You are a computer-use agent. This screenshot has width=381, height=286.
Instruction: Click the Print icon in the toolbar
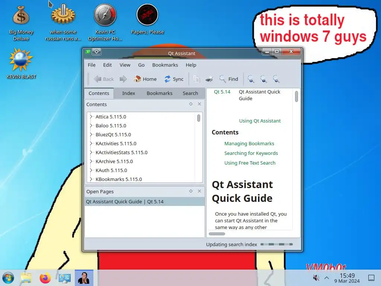(209, 79)
